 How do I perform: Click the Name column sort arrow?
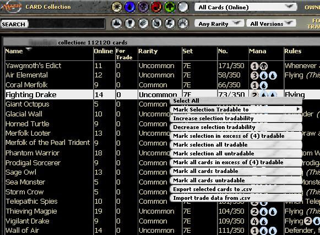(x=29, y=49)
